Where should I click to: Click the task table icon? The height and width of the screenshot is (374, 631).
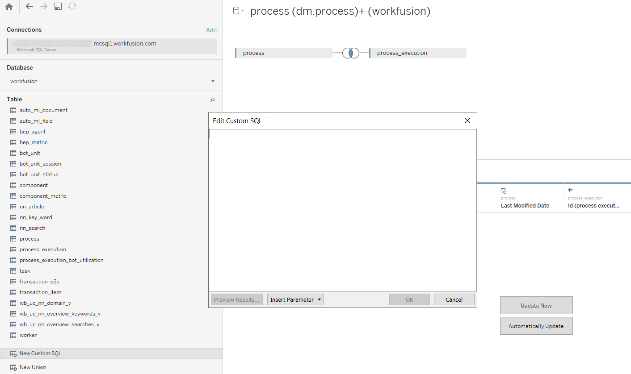pos(13,271)
